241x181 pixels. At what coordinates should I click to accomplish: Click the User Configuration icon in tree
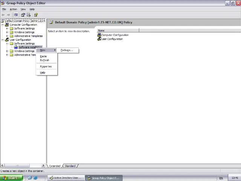7,40
